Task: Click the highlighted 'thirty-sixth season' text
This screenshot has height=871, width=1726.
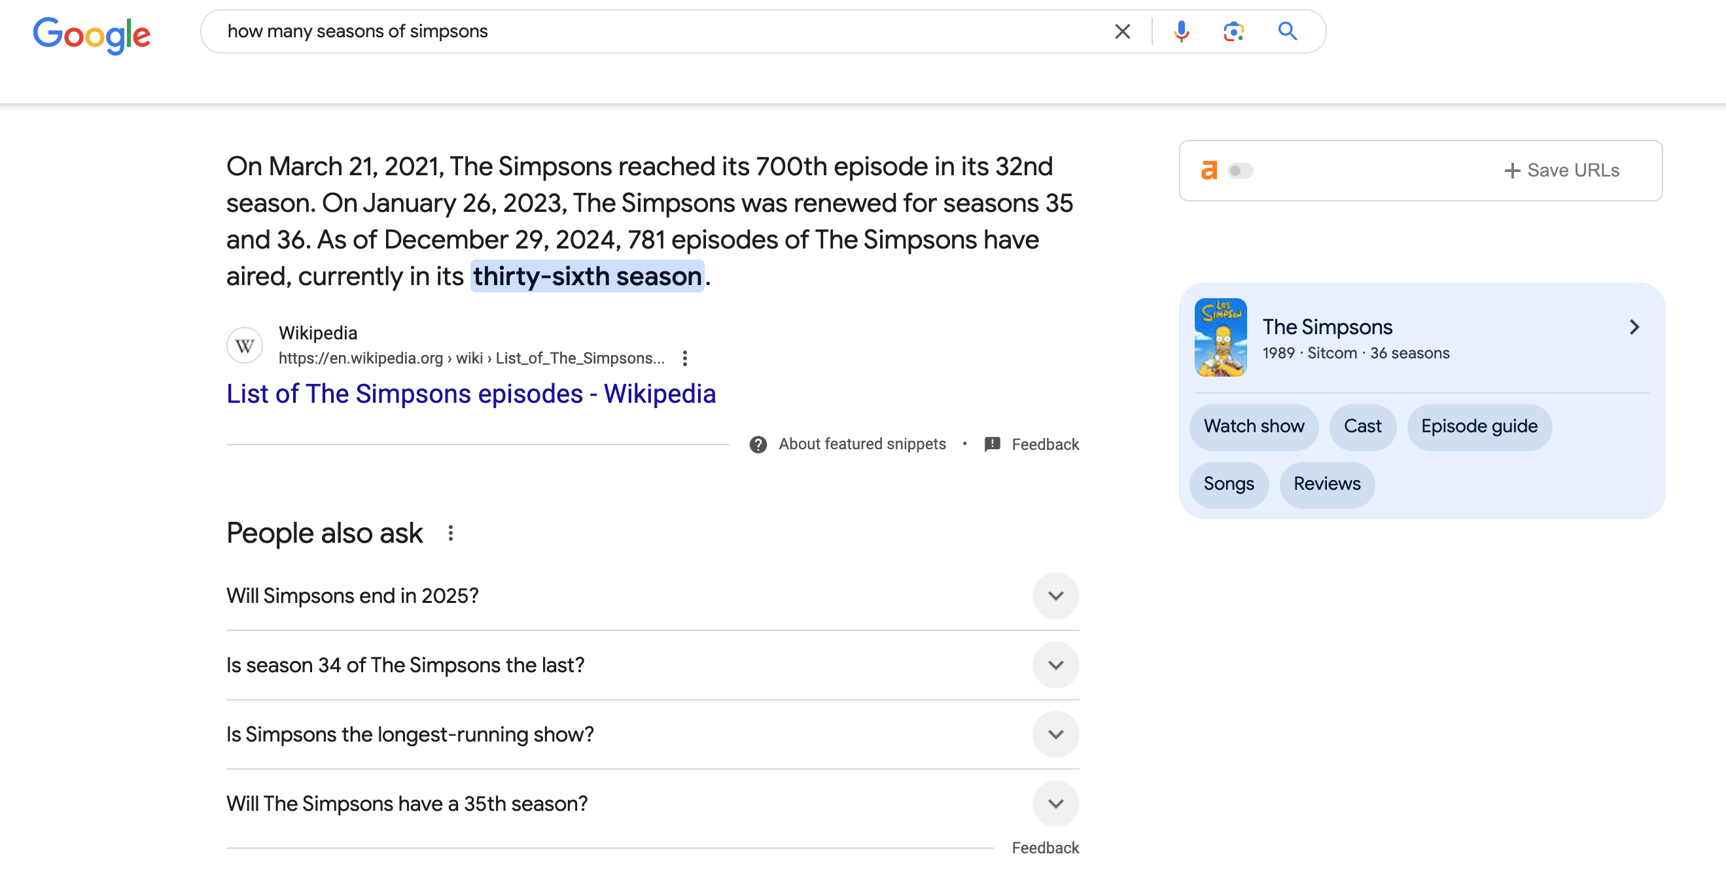Action: pyautogui.click(x=587, y=276)
